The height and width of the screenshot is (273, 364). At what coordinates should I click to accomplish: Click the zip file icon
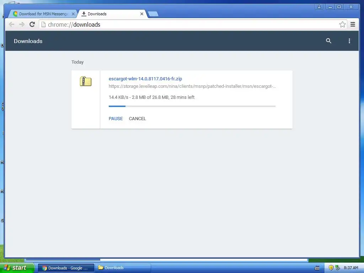tap(86, 81)
